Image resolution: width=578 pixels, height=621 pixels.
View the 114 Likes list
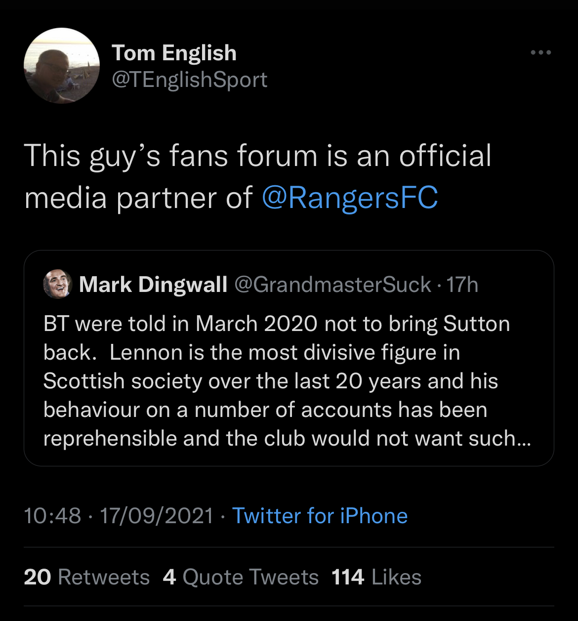pos(376,577)
